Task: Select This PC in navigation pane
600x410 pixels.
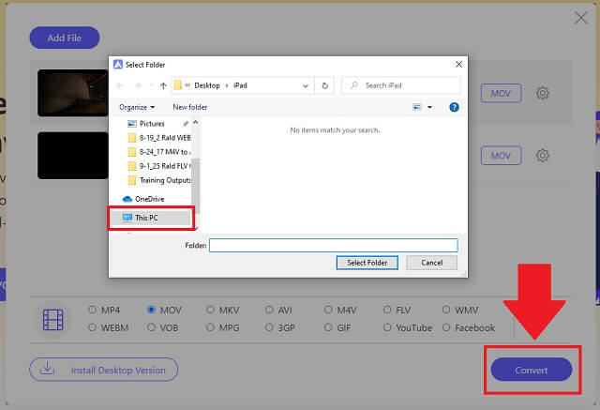Action: pyautogui.click(x=151, y=218)
